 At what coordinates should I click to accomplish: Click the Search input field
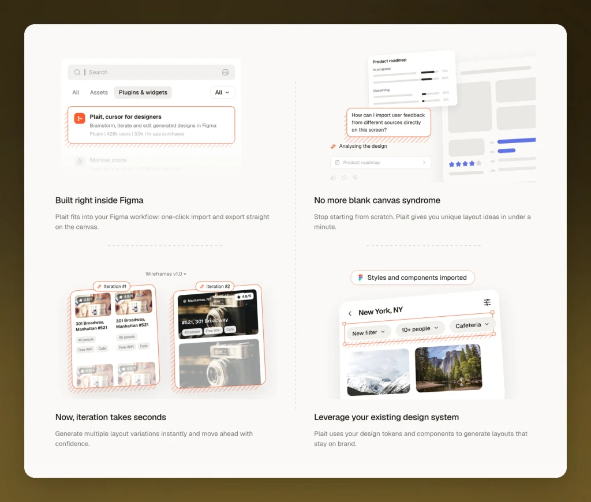(151, 72)
